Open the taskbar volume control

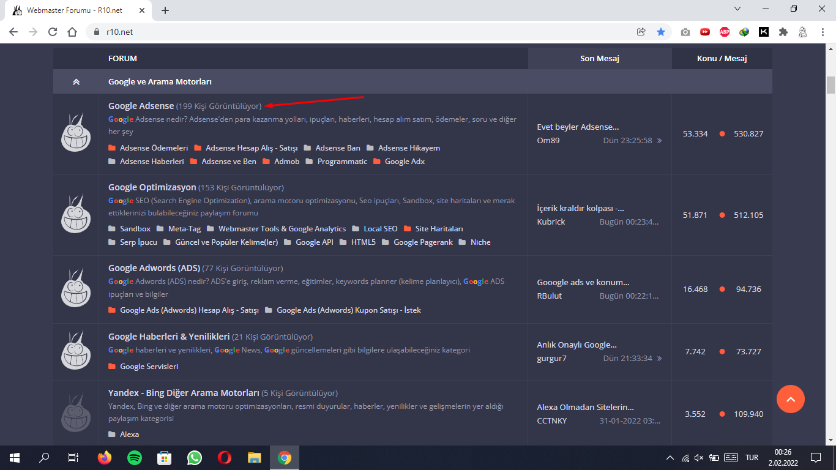click(x=700, y=458)
